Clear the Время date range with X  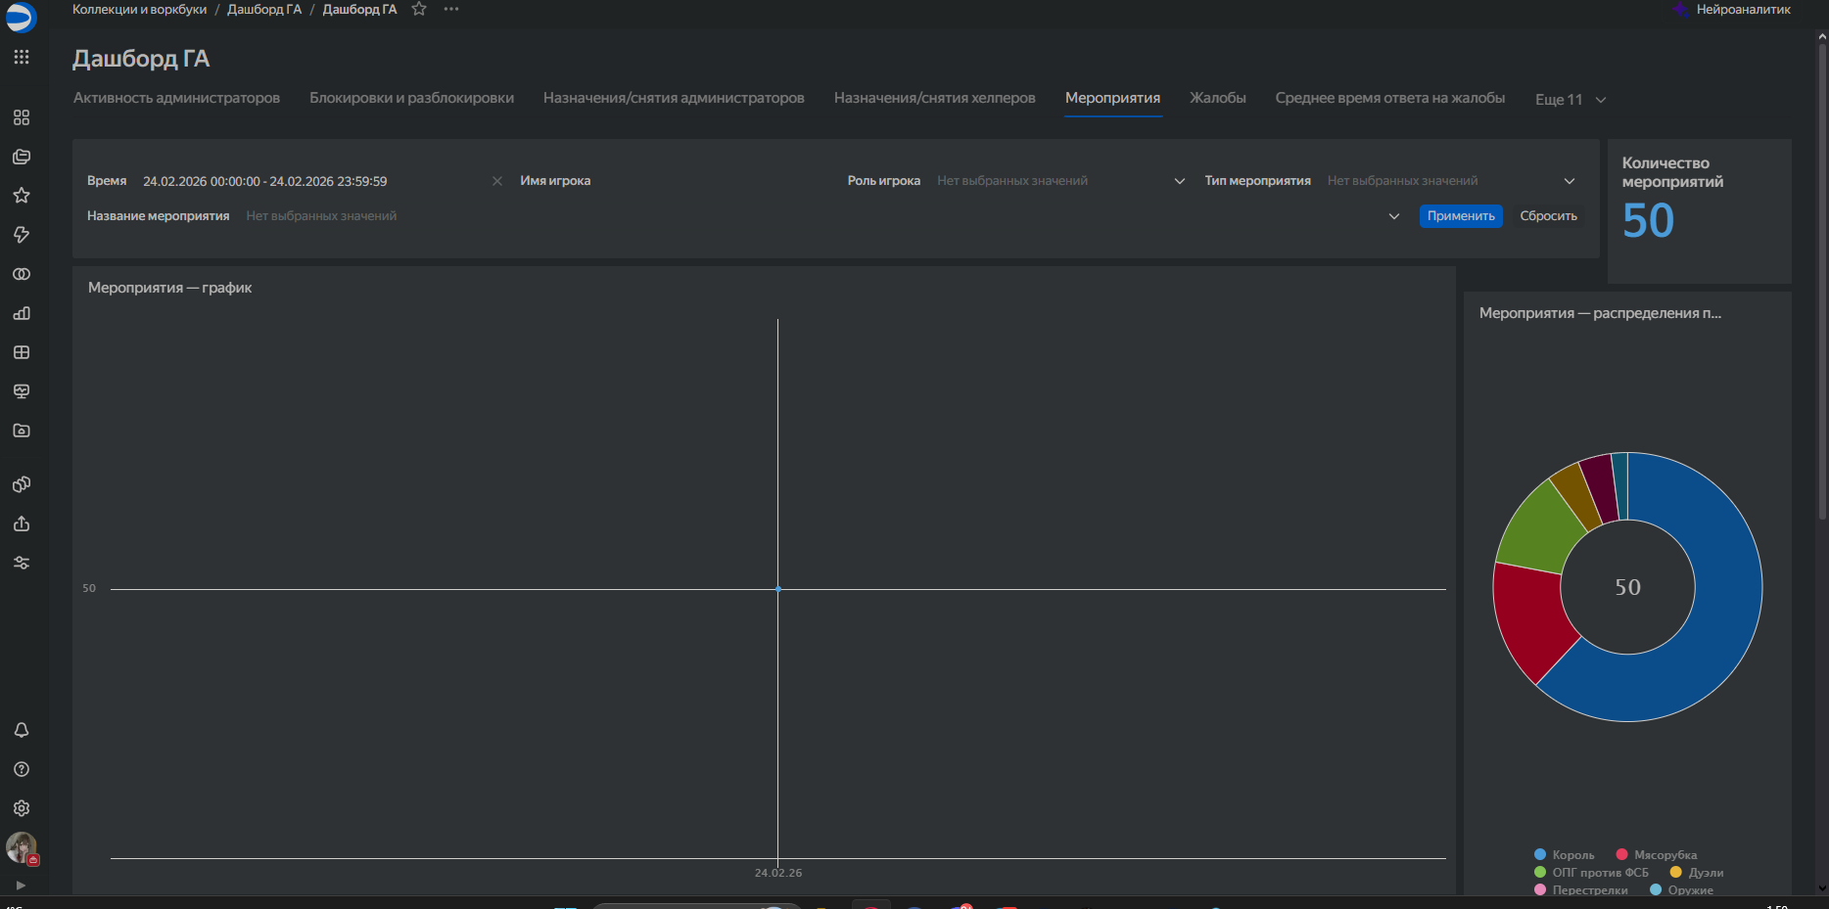[x=497, y=181]
